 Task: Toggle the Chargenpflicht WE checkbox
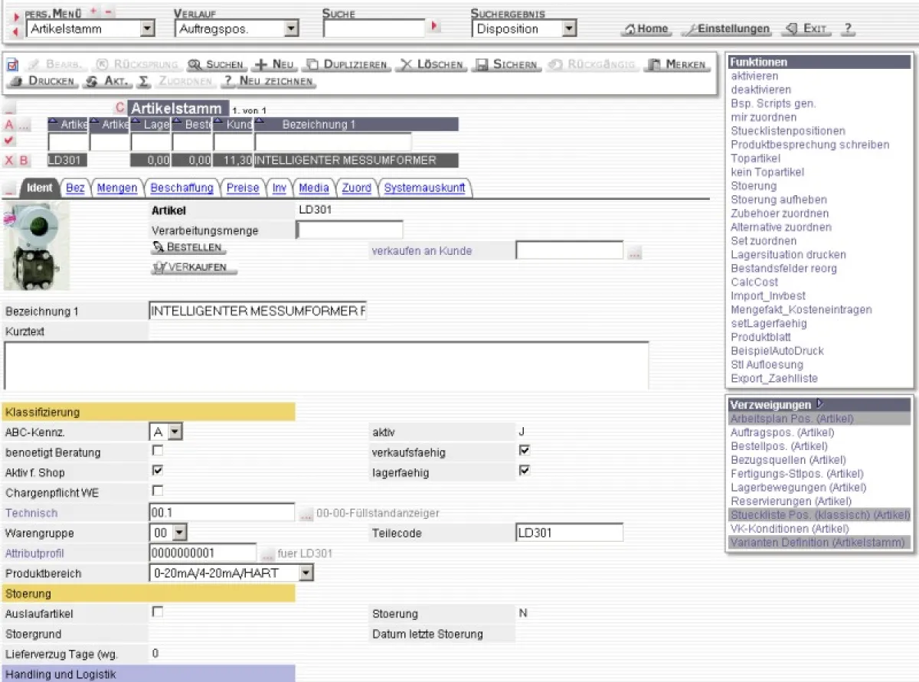pos(158,491)
